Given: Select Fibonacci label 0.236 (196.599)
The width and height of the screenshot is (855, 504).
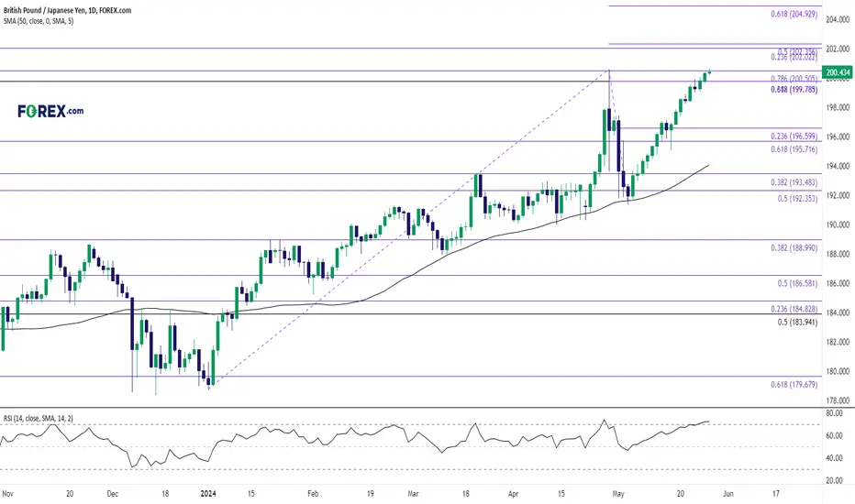Looking at the screenshot, I should 794,137.
